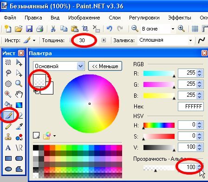
Task: Click the G value input field
Action: [187, 84]
